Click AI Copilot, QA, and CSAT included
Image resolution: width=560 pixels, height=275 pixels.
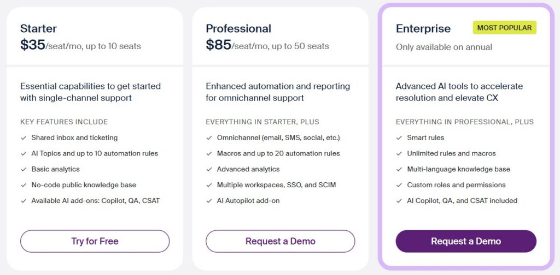point(462,201)
